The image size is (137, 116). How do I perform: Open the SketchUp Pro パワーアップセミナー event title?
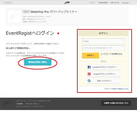point(54,12)
